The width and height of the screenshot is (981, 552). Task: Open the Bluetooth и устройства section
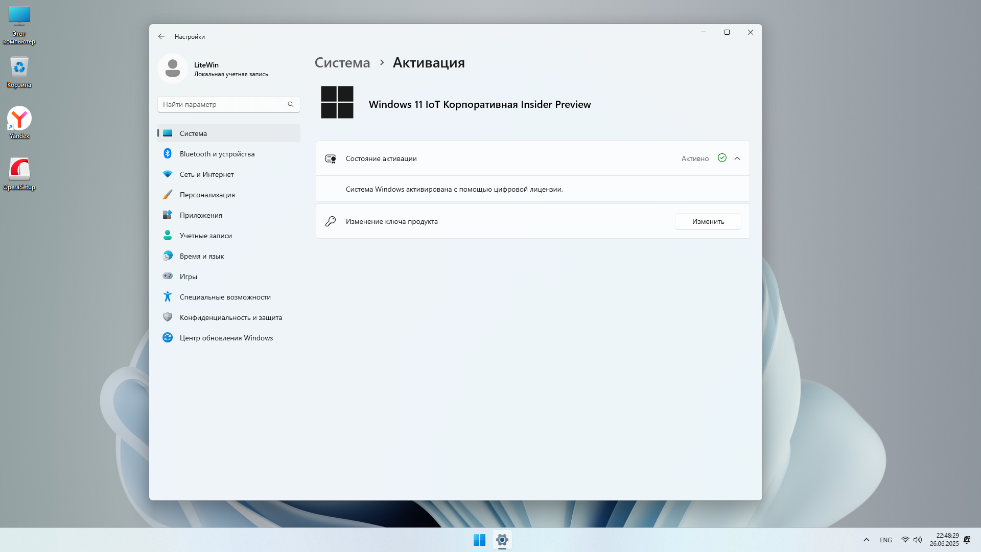(x=217, y=154)
